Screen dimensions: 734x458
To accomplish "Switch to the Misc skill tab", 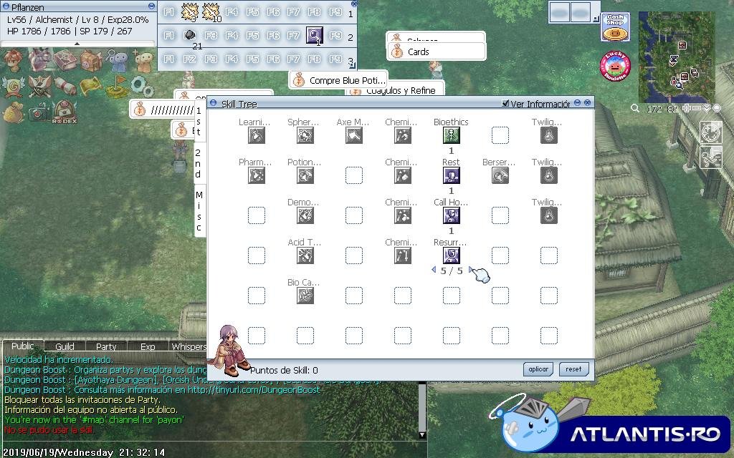I will [x=199, y=211].
